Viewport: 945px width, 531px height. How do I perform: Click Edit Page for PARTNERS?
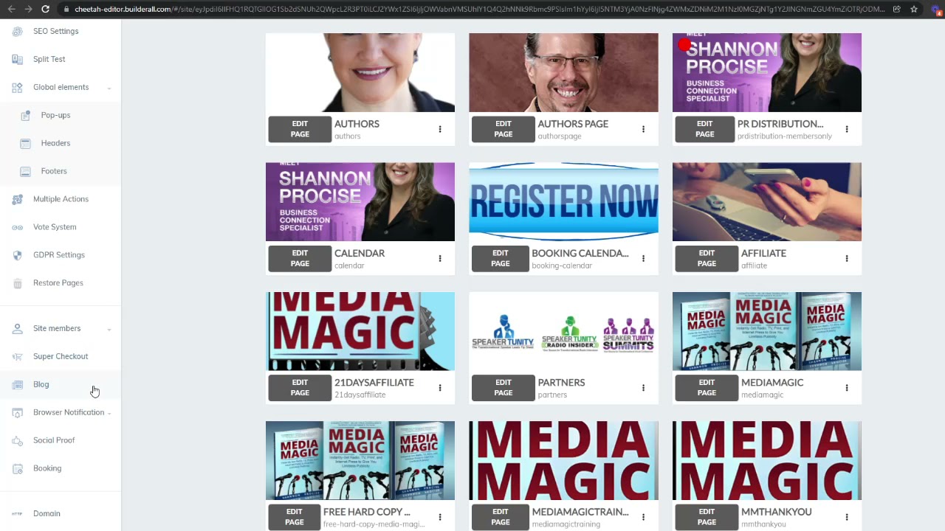[504, 388]
